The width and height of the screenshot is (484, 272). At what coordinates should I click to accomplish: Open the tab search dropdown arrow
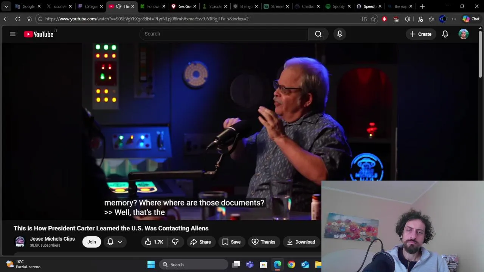(6, 6)
